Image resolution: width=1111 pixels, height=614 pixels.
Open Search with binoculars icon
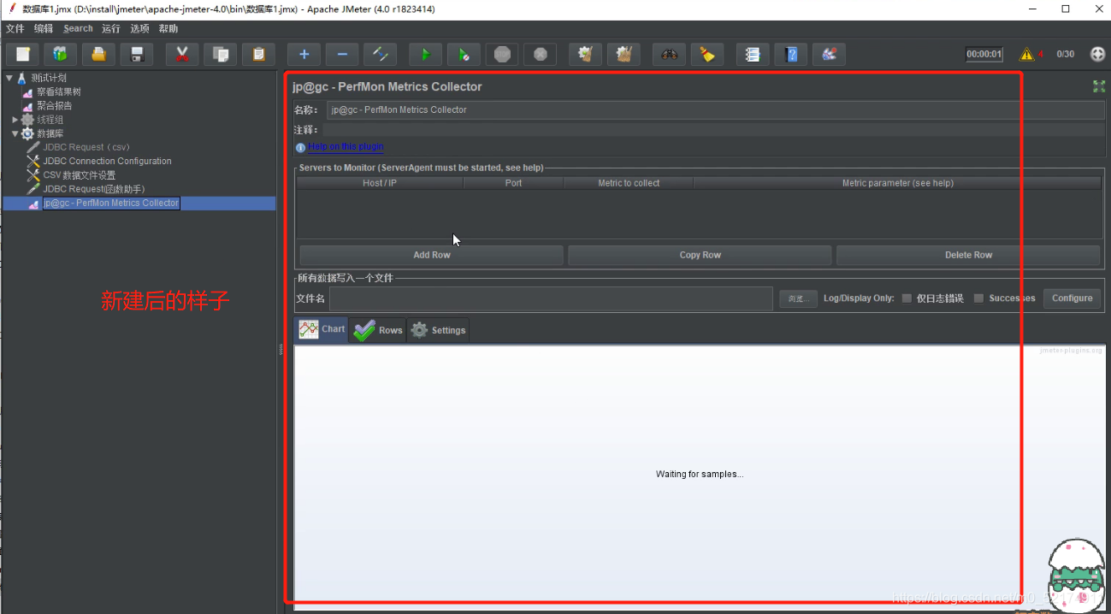tap(670, 54)
